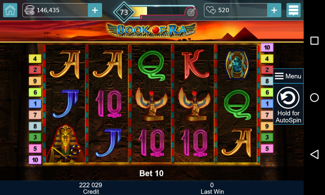Tap the level 73 diamond badge

tap(124, 12)
